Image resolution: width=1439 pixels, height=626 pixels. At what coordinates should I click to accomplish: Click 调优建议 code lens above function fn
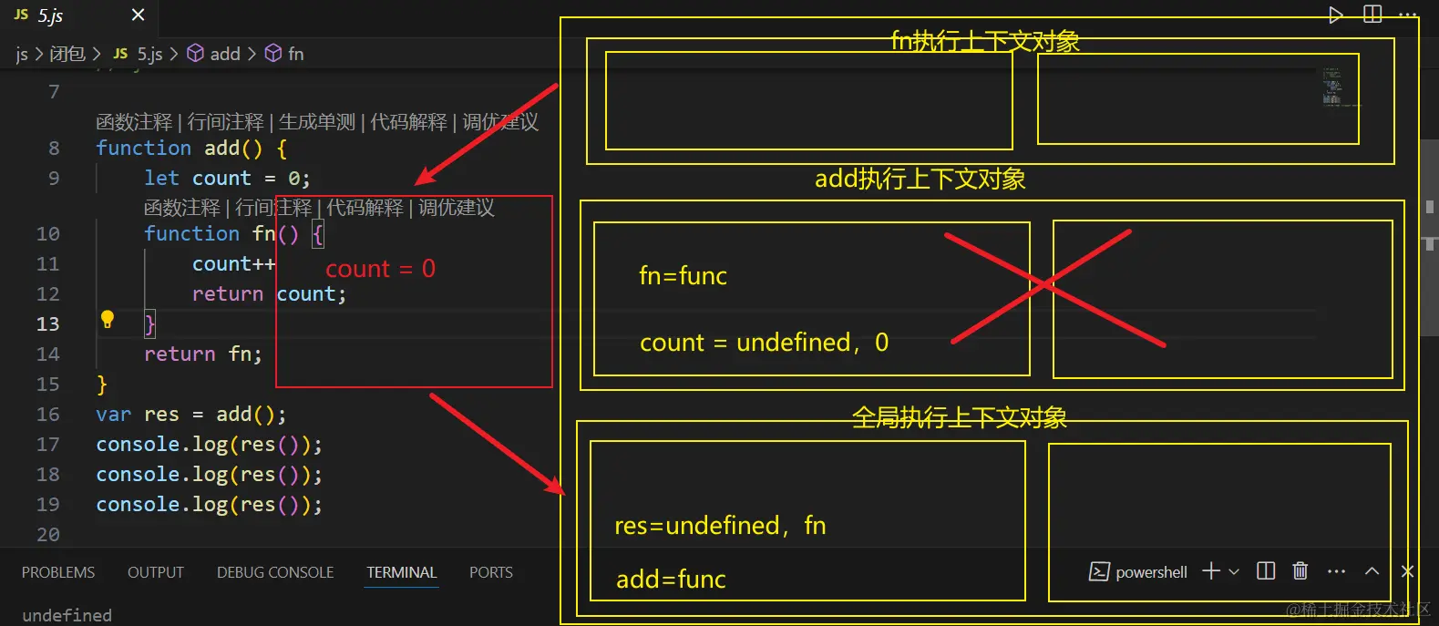(457, 208)
